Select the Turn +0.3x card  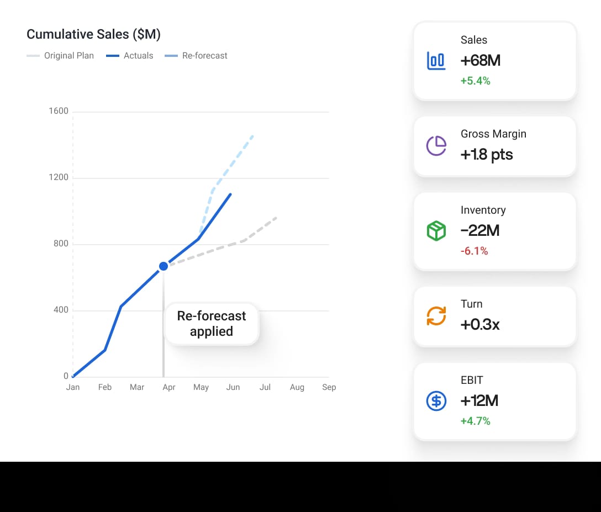coord(495,316)
